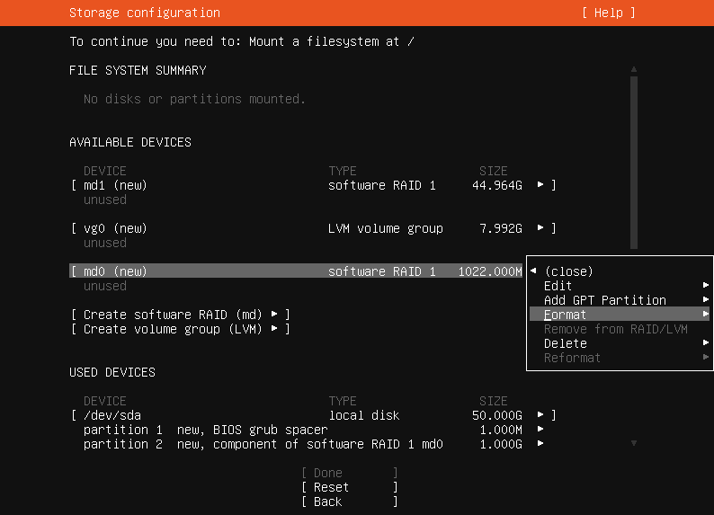Click arrow after Create volume group (LVM)

tap(274, 328)
